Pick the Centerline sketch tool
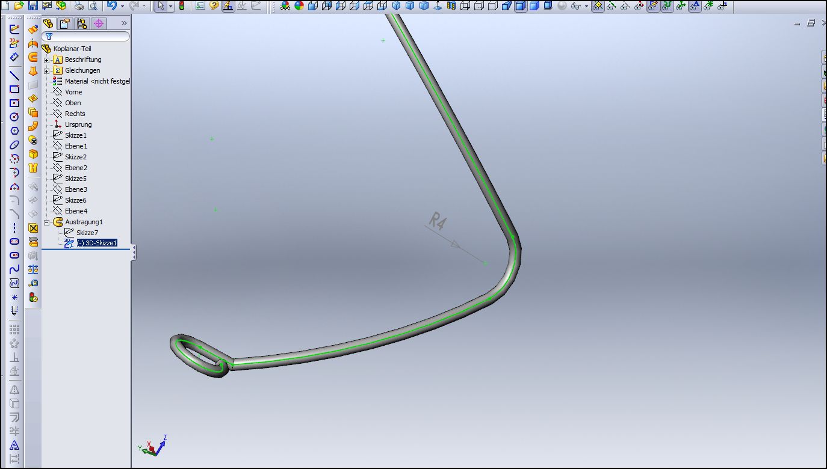The width and height of the screenshot is (827, 469). (x=14, y=228)
